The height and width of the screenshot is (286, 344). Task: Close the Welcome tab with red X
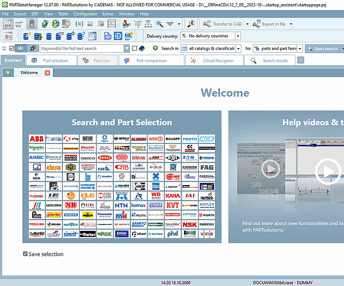(x=47, y=73)
